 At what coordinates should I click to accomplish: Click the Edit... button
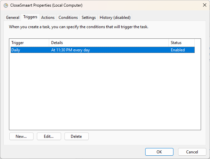pos(49,136)
